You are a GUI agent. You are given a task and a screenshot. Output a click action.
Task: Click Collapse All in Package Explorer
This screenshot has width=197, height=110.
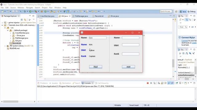(22, 20)
